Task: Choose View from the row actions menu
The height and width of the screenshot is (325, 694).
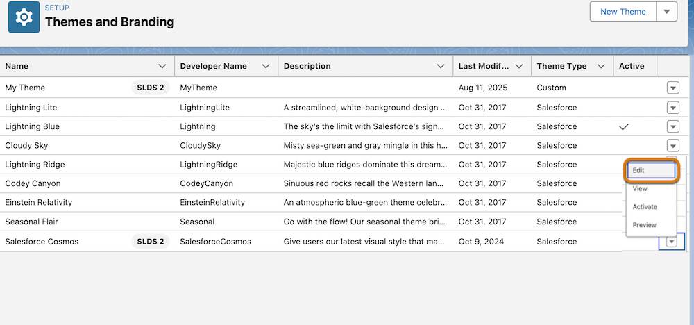Action: click(x=651, y=189)
